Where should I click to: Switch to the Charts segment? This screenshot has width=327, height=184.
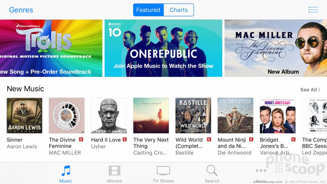coord(179,10)
